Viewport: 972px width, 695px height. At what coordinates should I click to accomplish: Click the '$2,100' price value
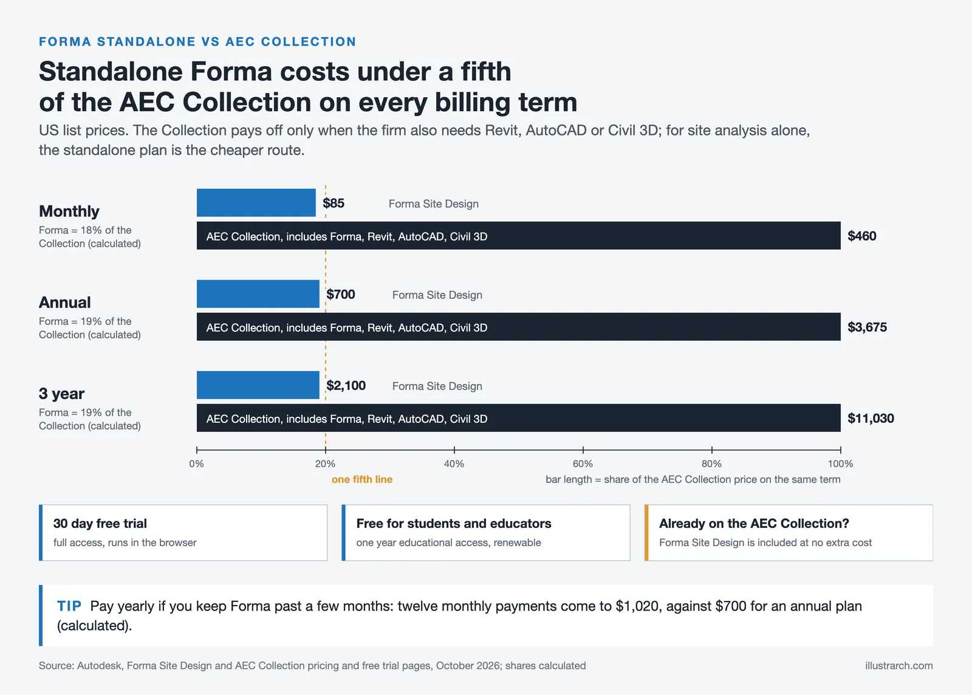tap(346, 386)
